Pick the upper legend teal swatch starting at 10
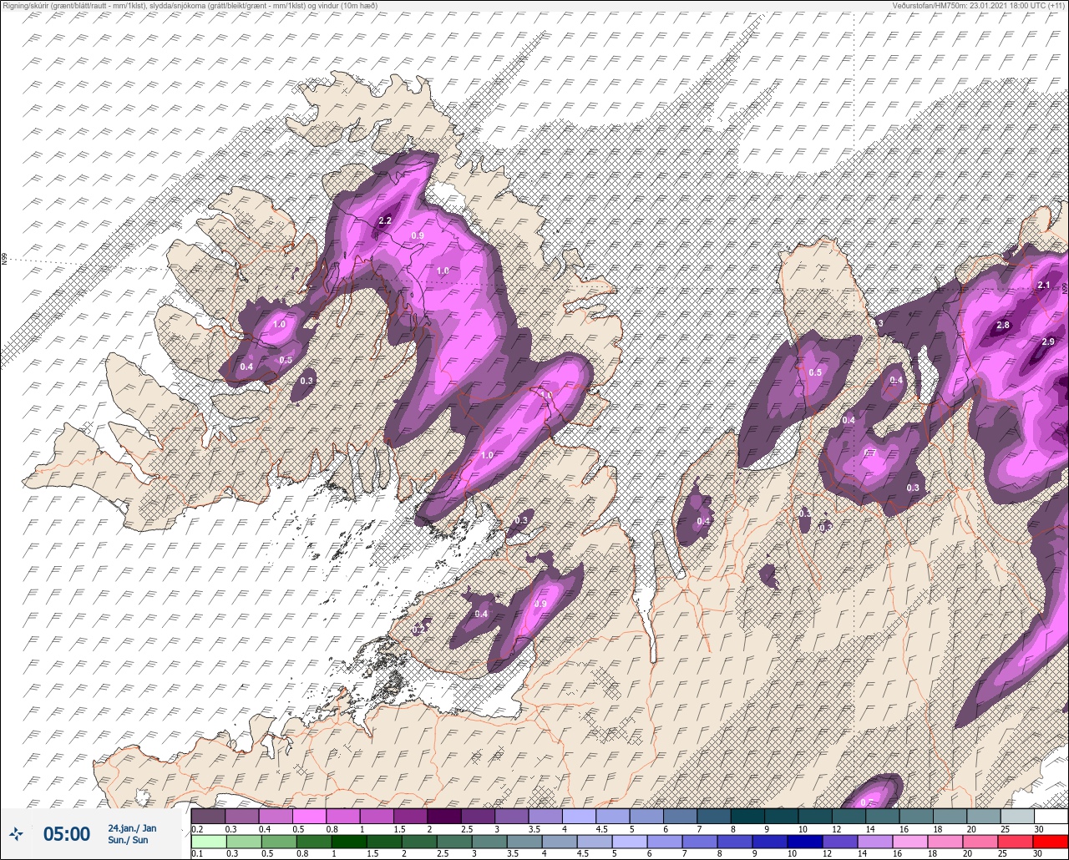The height and width of the screenshot is (860, 1069). [815, 816]
